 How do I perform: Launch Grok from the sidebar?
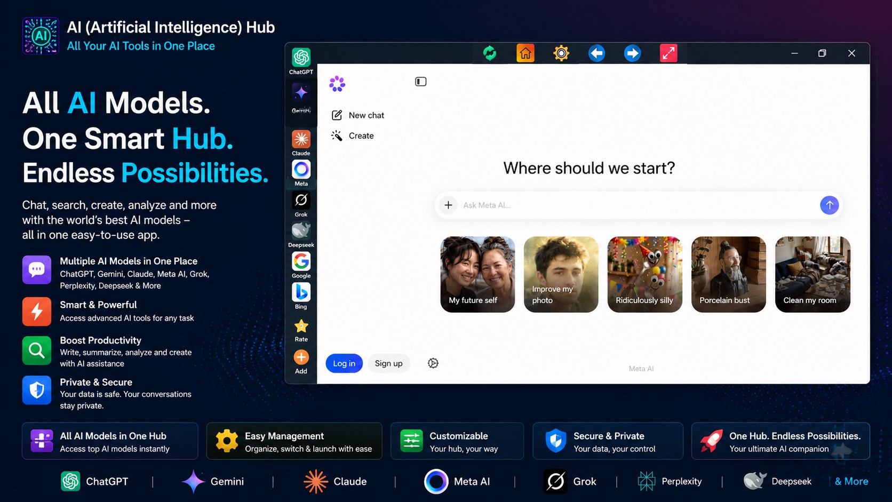click(301, 200)
